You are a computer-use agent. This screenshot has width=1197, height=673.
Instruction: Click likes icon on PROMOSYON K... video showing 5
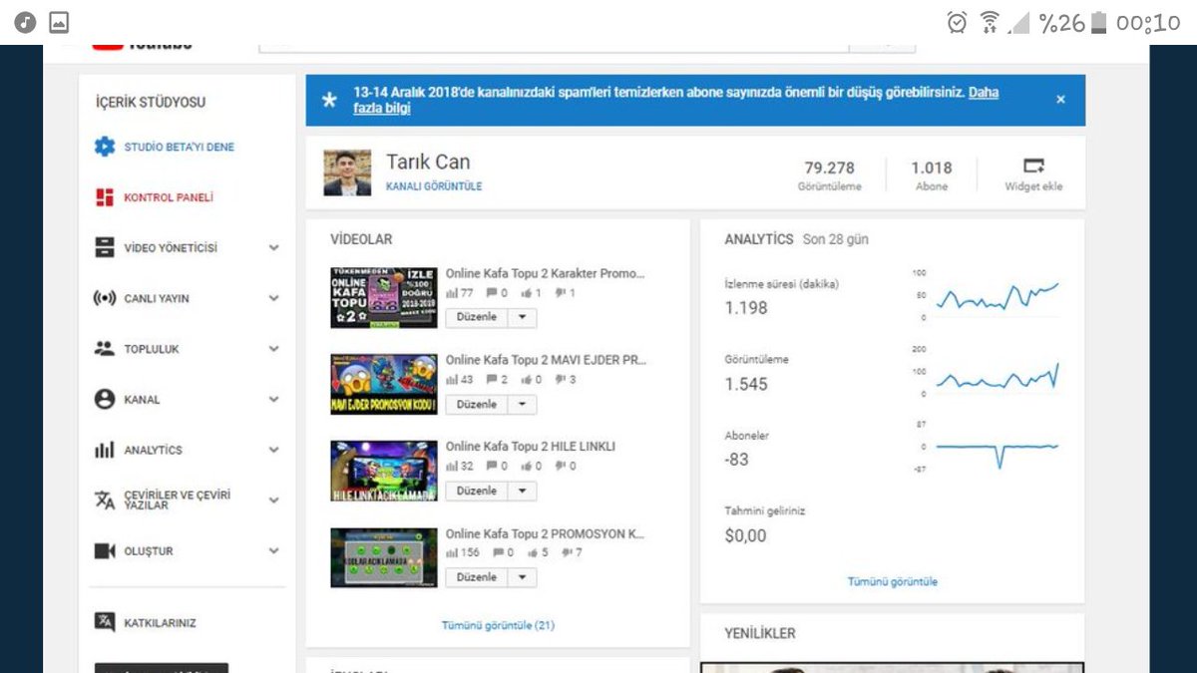[x=533, y=552]
